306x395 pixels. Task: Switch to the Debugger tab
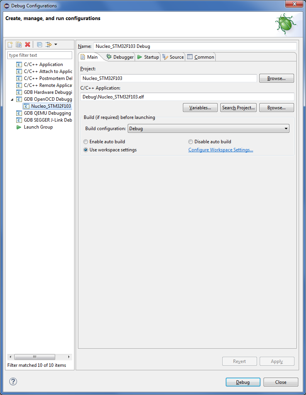click(120, 57)
